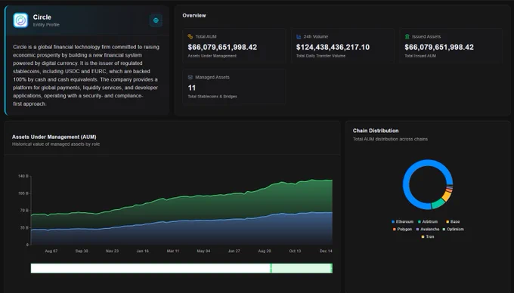Click the 24h Volume value $124,438,436,217.10
514x293 pixels.
[x=333, y=47]
